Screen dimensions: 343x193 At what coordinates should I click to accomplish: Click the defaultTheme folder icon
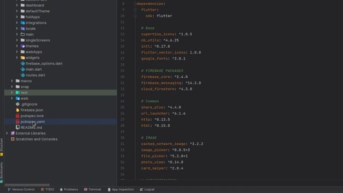pyautogui.click(x=23, y=11)
